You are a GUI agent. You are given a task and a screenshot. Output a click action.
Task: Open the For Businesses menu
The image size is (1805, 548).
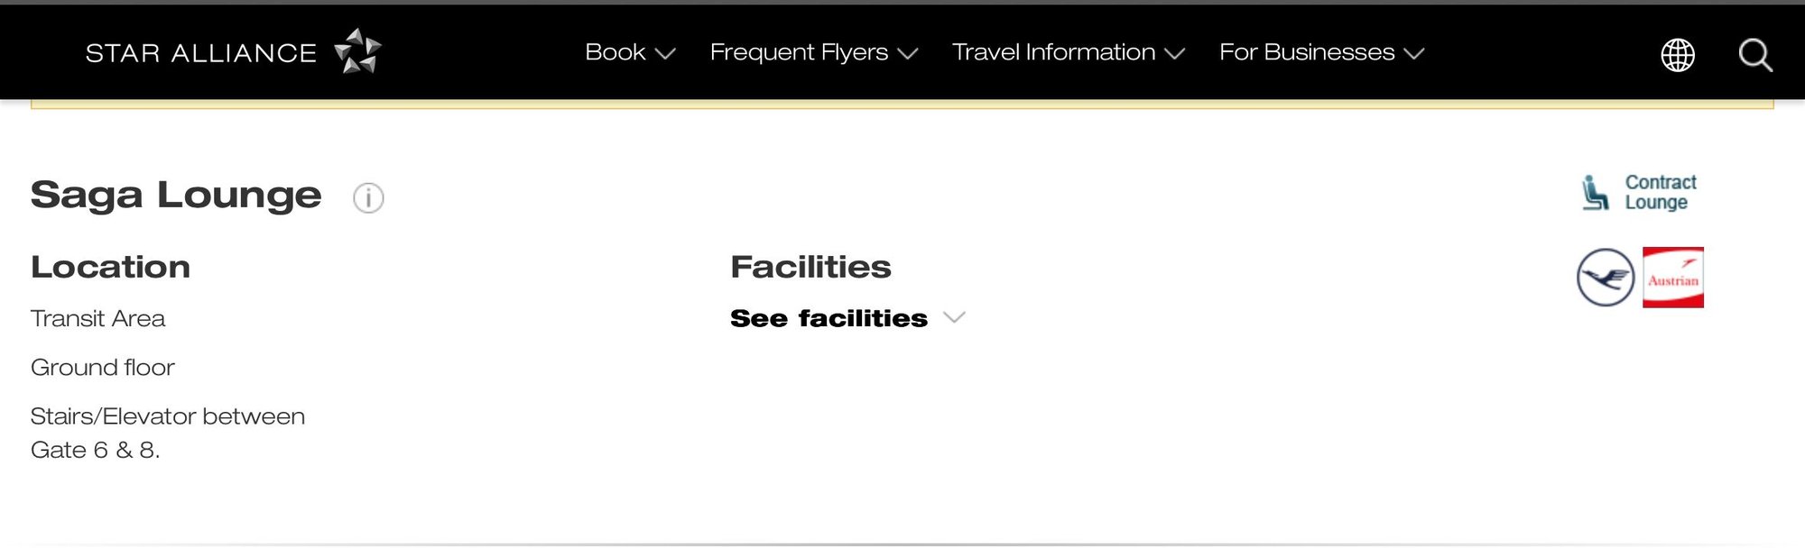pos(1307,52)
